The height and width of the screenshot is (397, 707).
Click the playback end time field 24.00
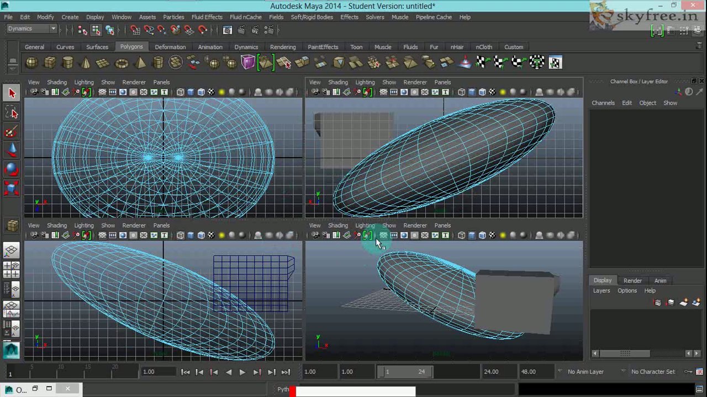[x=490, y=372]
